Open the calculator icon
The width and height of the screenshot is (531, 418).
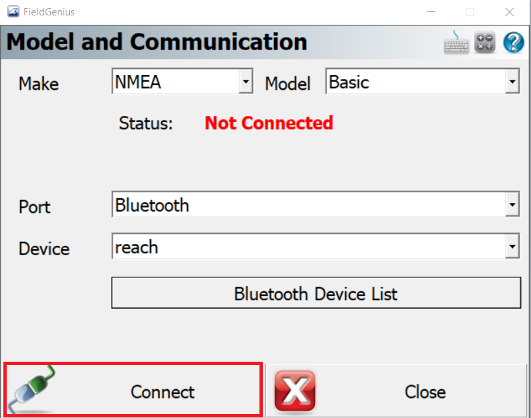(485, 42)
